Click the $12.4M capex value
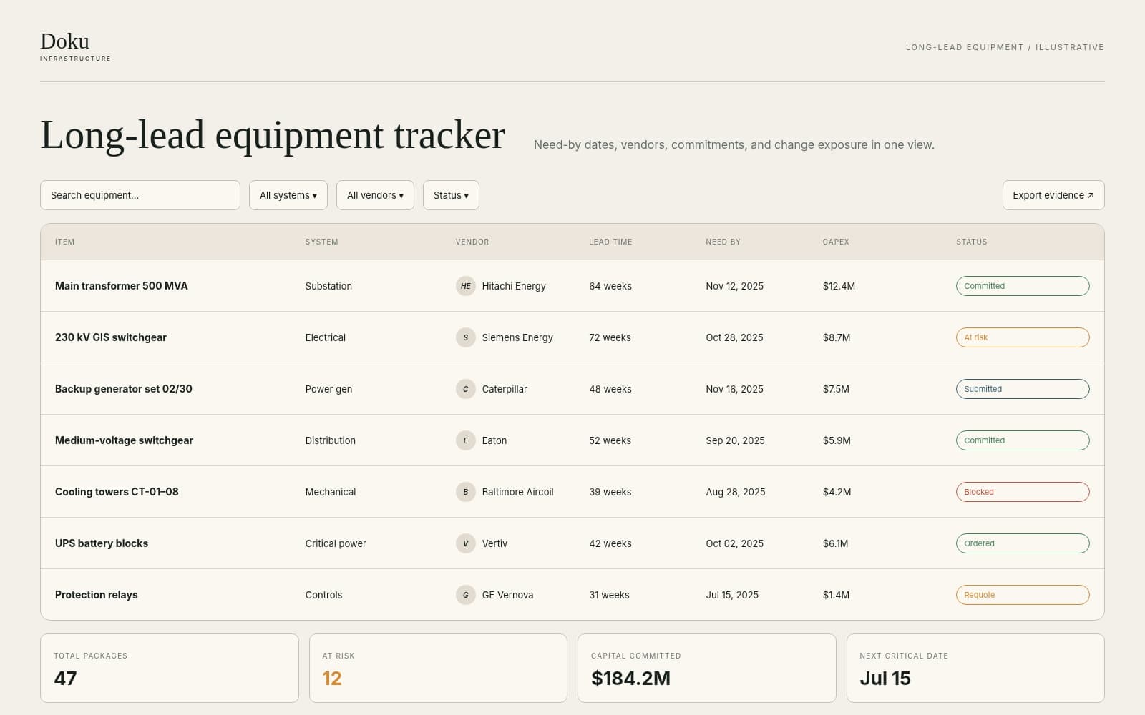The width and height of the screenshot is (1145, 715). [839, 286]
